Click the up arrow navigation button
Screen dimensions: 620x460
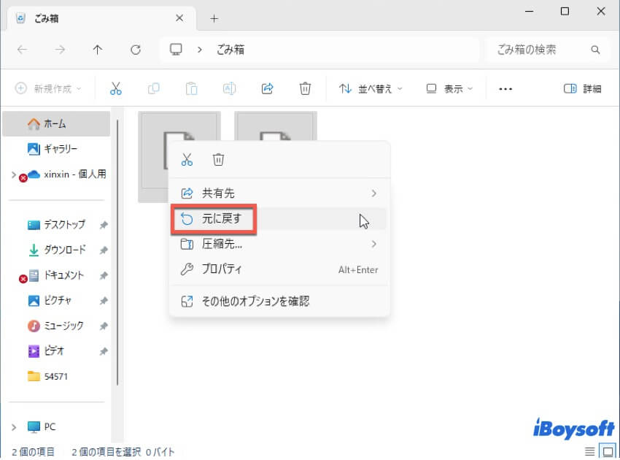coord(98,50)
